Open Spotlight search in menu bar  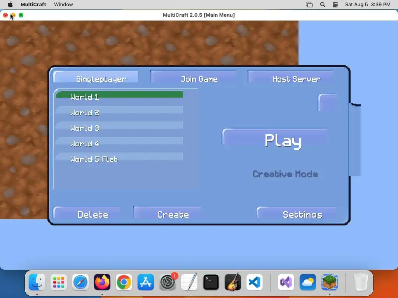[x=323, y=5]
